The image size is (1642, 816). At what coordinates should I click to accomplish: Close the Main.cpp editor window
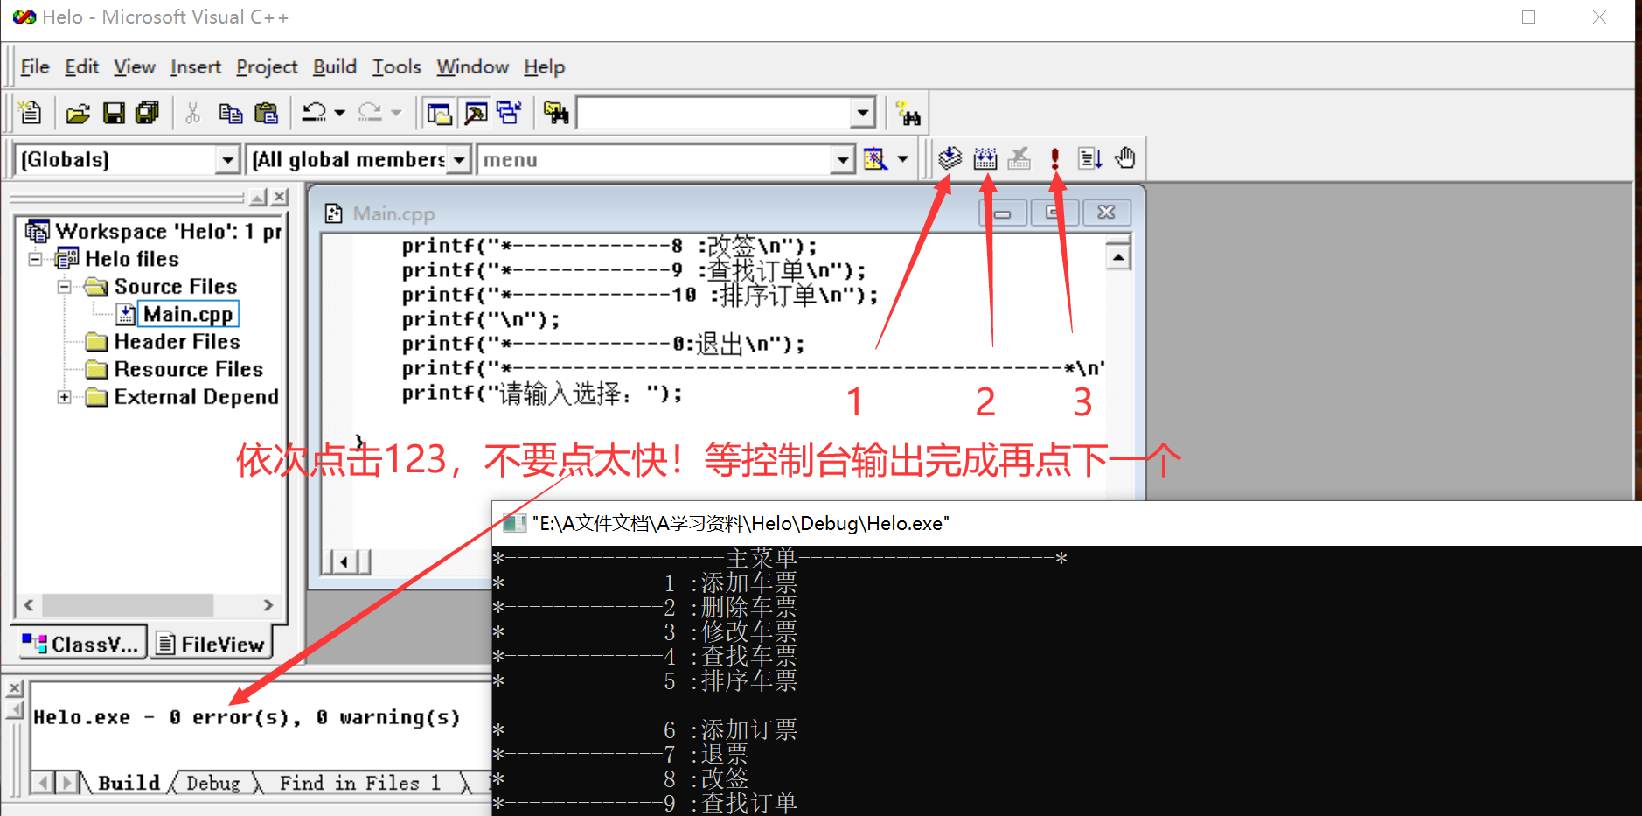1107,213
